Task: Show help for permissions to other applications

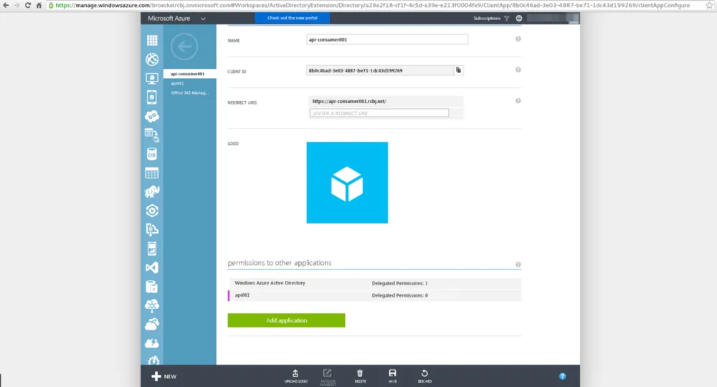Action: (x=518, y=264)
